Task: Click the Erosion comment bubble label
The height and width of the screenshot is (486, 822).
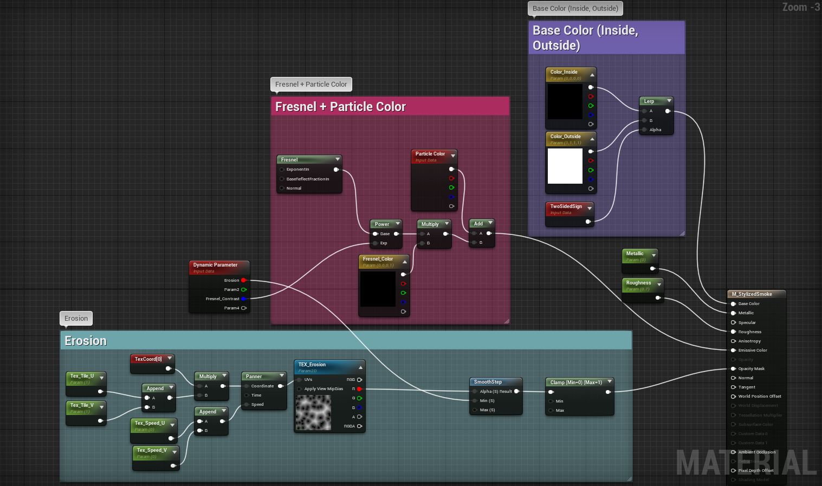Action: (76, 319)
